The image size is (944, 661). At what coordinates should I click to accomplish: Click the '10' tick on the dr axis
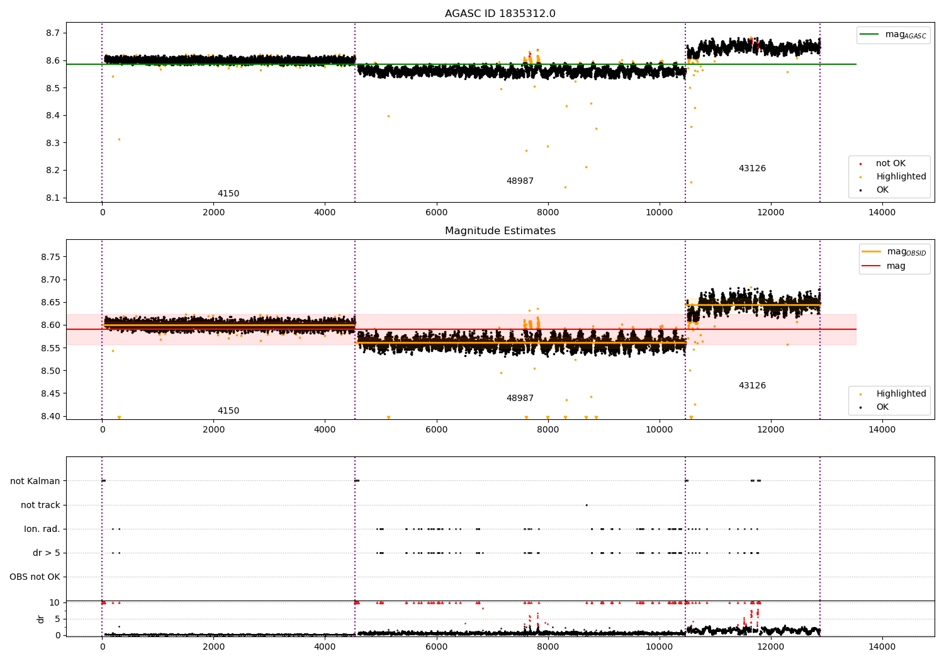tap(55, 603)
